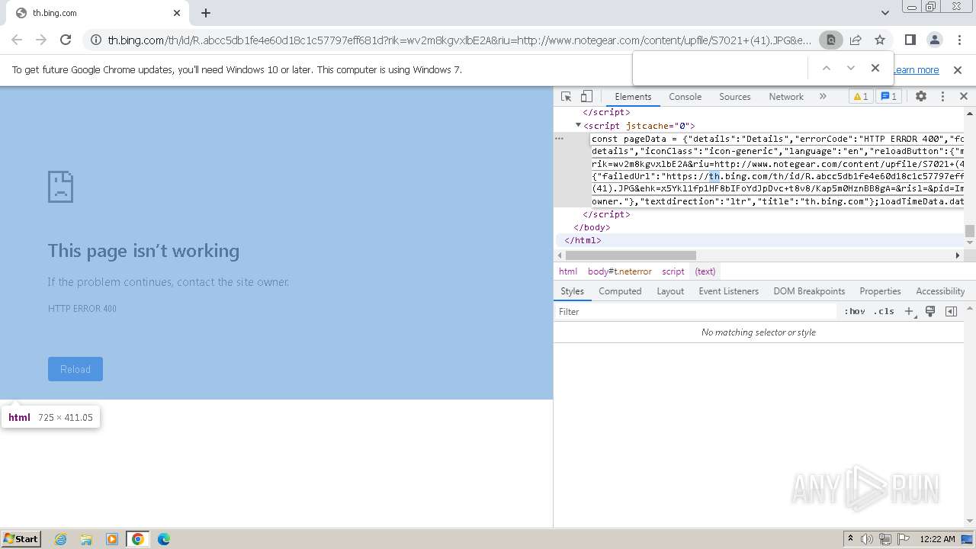Toggle the device toolbar icon
Viewport: 976px width, 549px height.
tap(586, 97)
